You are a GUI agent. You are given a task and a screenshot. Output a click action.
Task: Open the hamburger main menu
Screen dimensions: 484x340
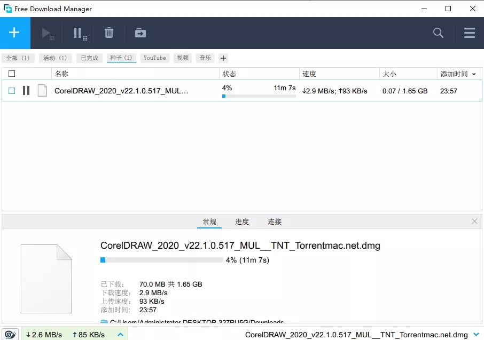click(469, 33)
